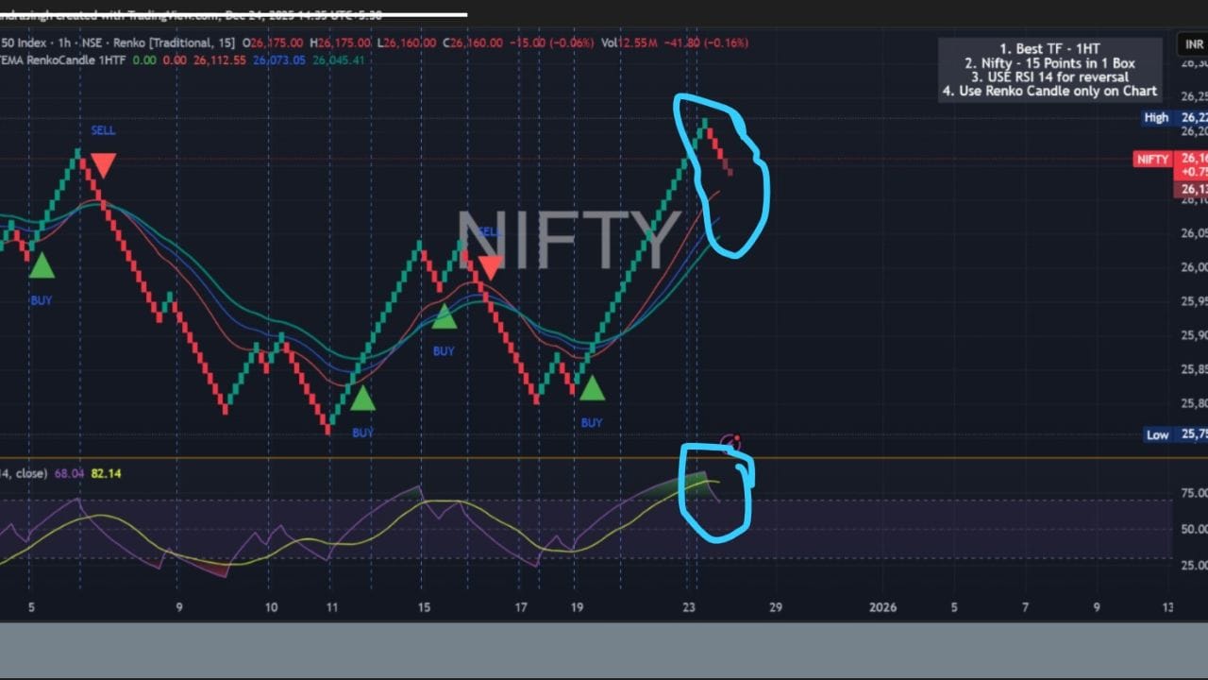Click date 23 on the time axis

[x=690, y=607]
